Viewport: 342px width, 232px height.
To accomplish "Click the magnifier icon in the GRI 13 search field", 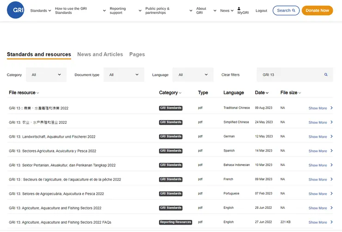I will tap(326, 75).
